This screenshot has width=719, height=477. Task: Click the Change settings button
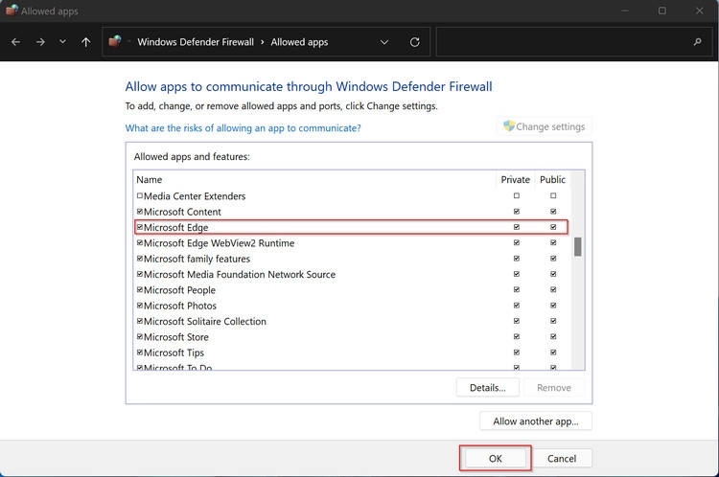coord(545,126)
